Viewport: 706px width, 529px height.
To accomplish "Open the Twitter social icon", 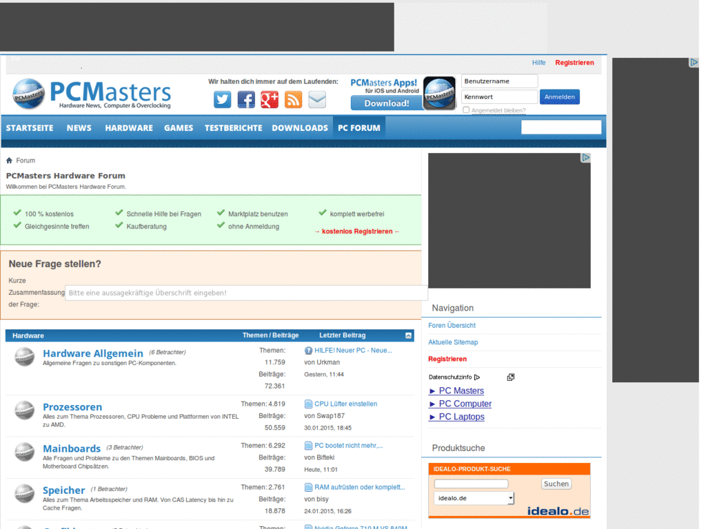I will point(222,99).
